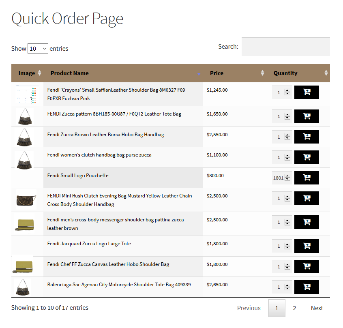Add FENDI Mini Rush Clutch to cart
Screen dimensions: 343x328
pyautogui.click(x=307, y=198)
